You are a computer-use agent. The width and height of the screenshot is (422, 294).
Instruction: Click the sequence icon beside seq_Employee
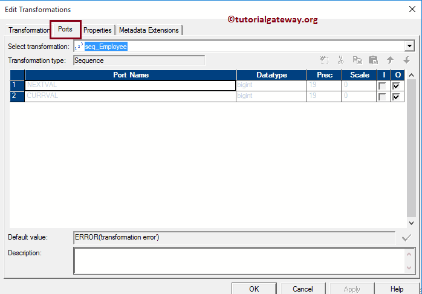pos(79,47)
